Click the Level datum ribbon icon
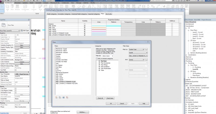216x114 pixels. (x=164, y=6)
